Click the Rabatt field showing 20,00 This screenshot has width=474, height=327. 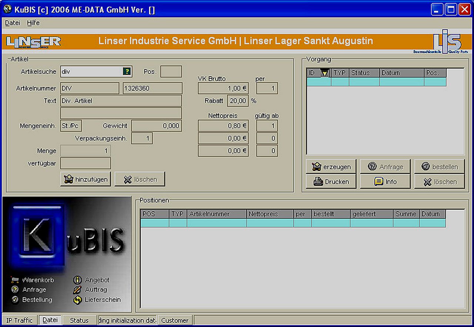pyautogui.click(x=238, y=101)
